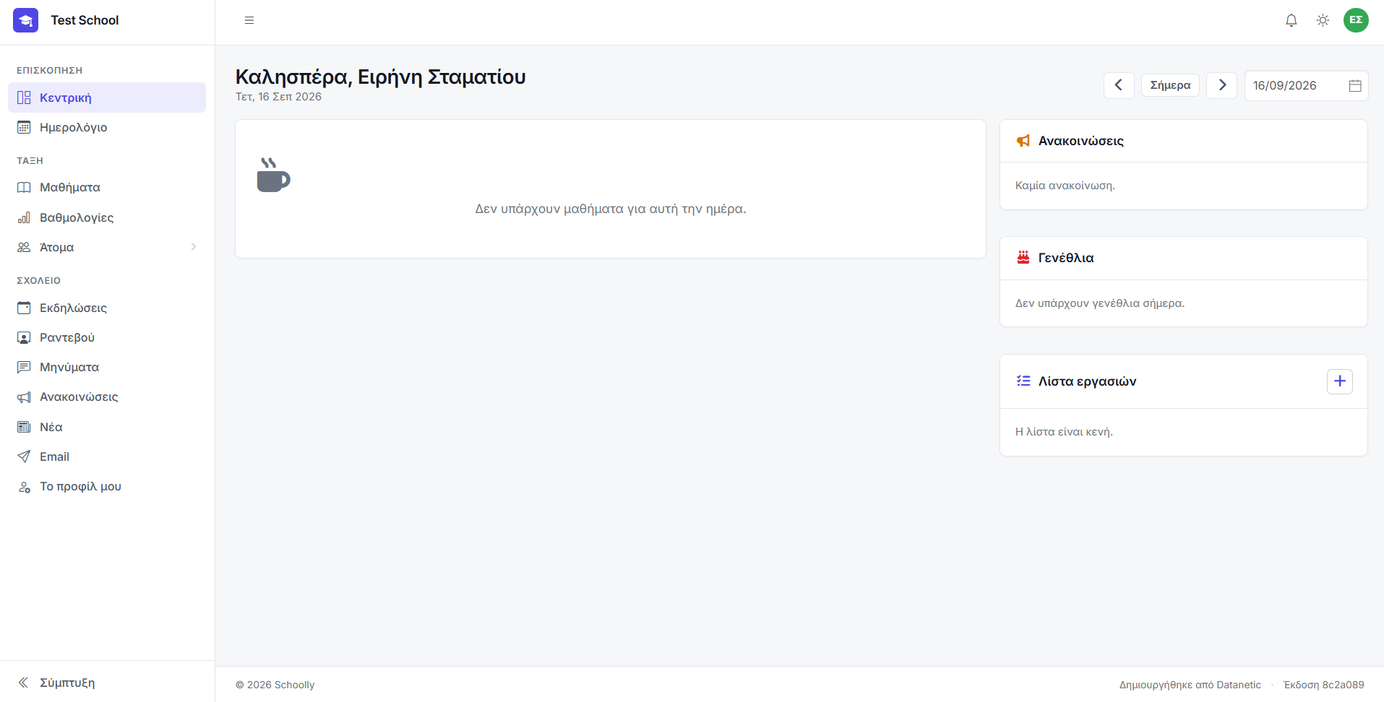Expand the Άτομα chevron
Viewport: 1384px width, 702px height.
click(194, 247)
